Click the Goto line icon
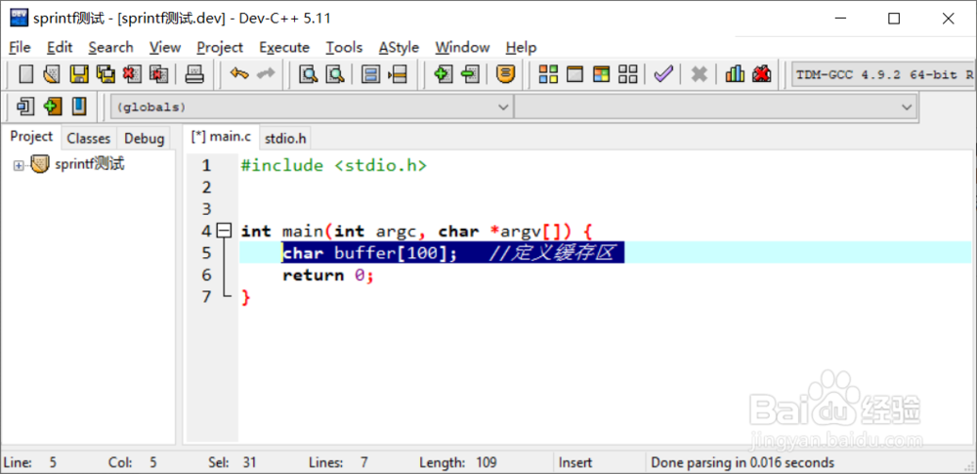977x474 pixels. (x=398, y=75)
